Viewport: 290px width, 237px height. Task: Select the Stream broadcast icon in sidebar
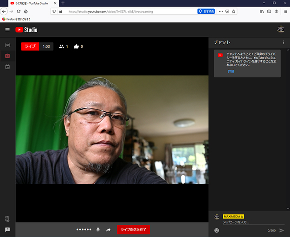click(x=7, y=45)
